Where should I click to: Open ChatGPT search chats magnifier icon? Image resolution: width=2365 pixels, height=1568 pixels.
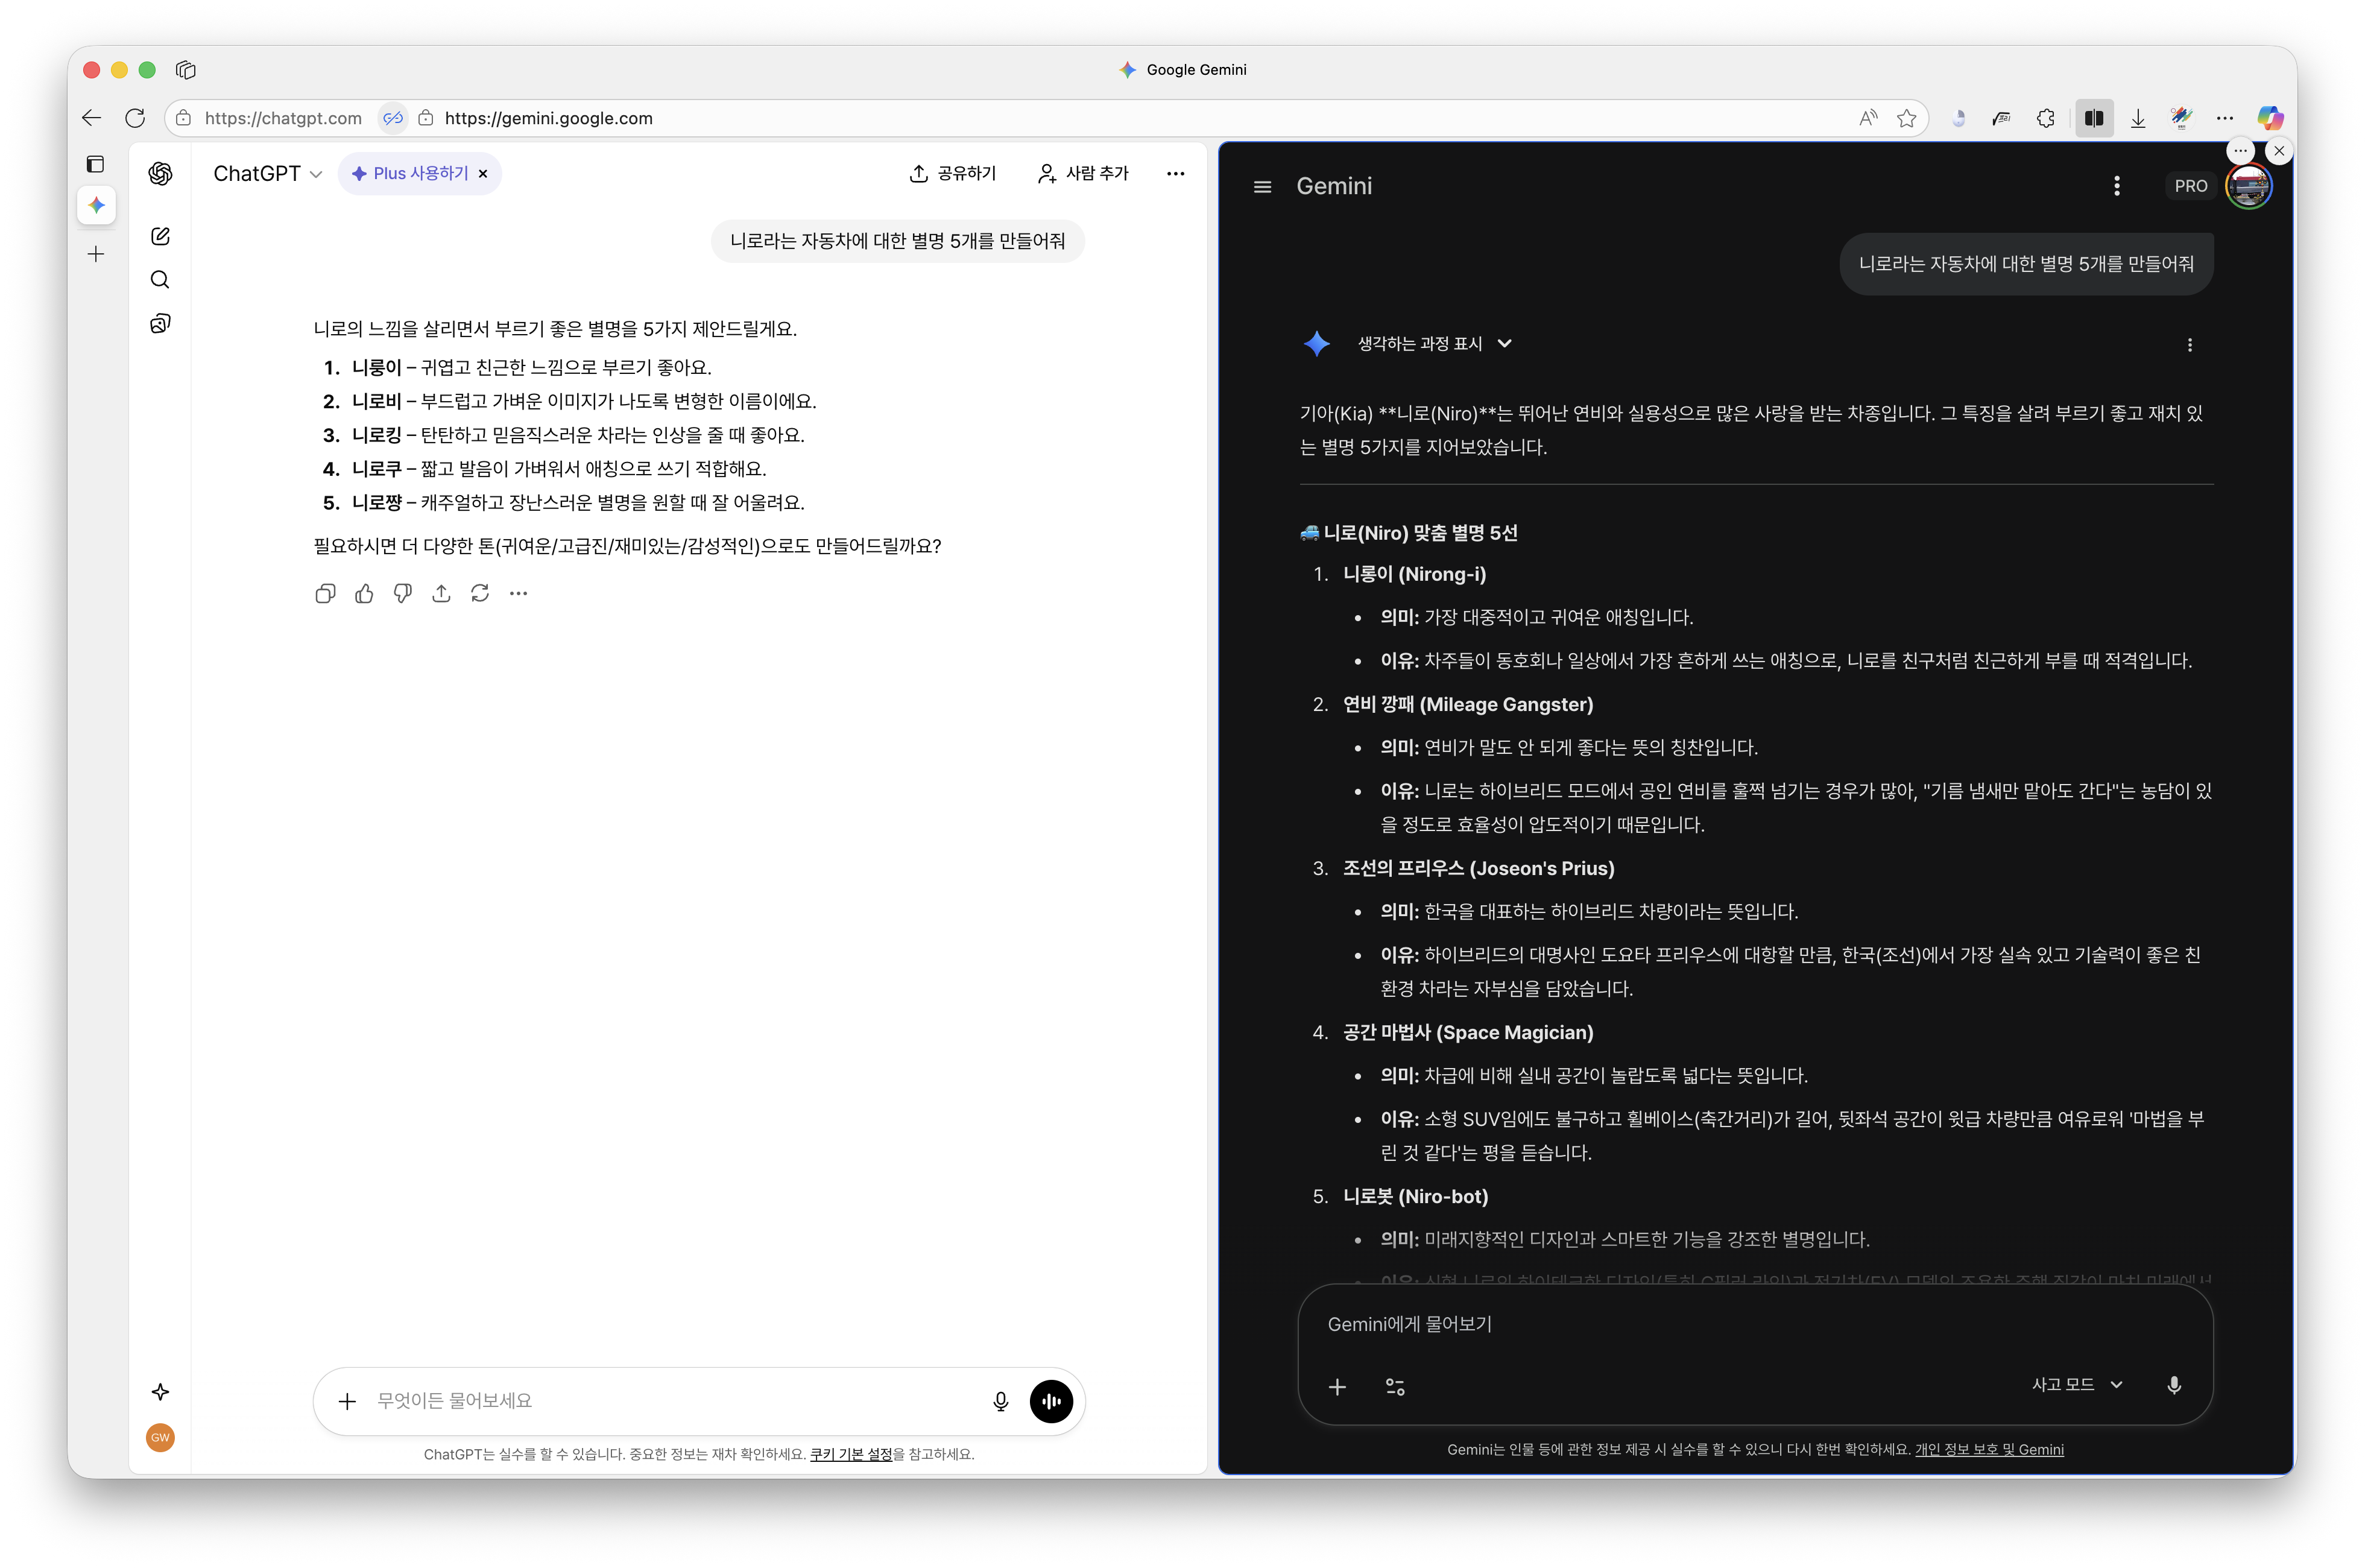160,280
